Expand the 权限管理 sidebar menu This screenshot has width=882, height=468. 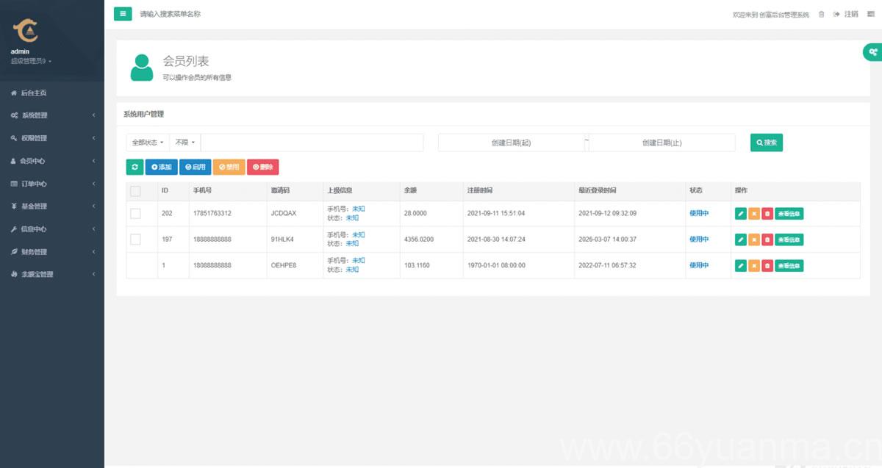tap(52, 138)
